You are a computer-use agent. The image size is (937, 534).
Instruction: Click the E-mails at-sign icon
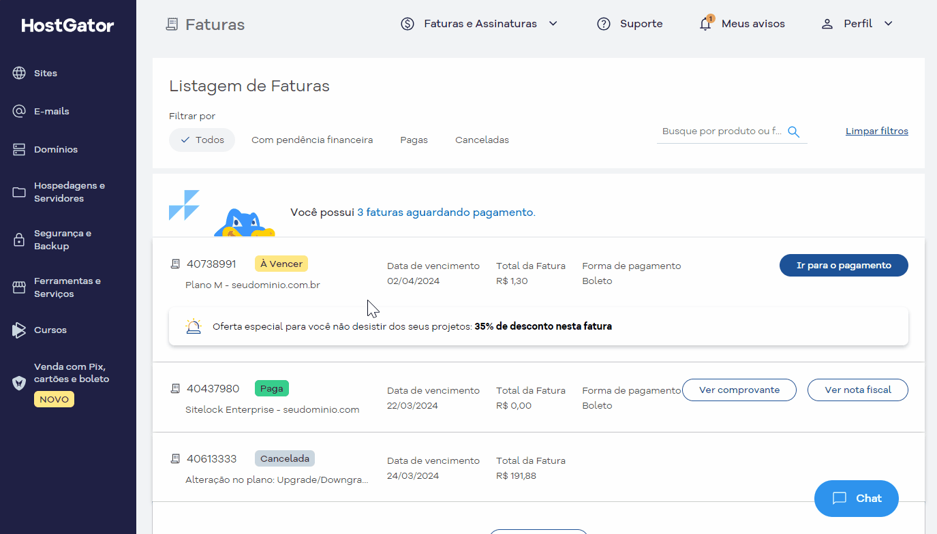click(19, 111)
